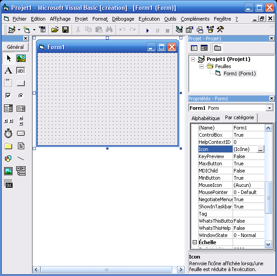Toggle folders view in Project explorer
Viewport: 277px width, 276px height.
[x=217, y=48]
